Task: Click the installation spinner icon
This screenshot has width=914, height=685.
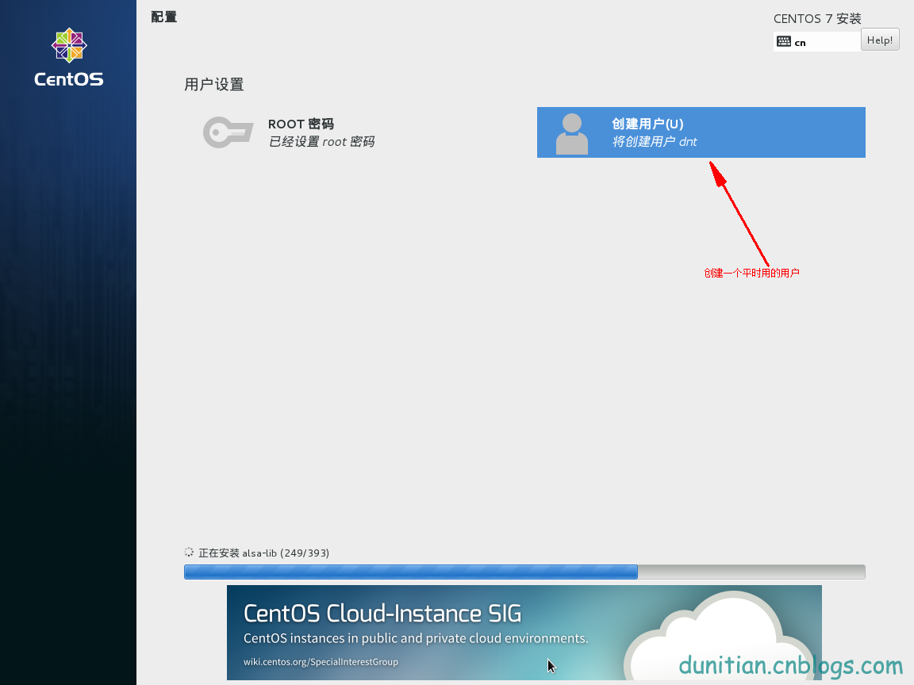Action: click(x=189, y=552)
